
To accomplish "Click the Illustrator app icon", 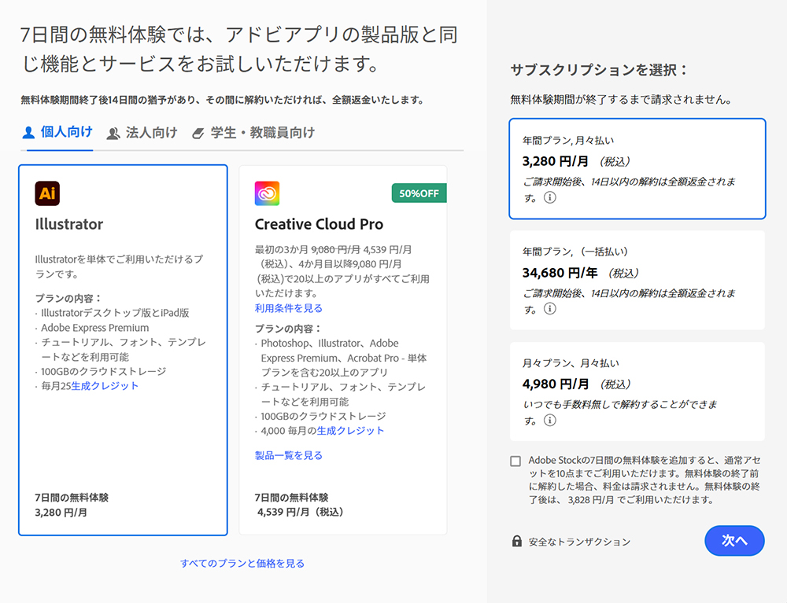I will pos(46,193).
